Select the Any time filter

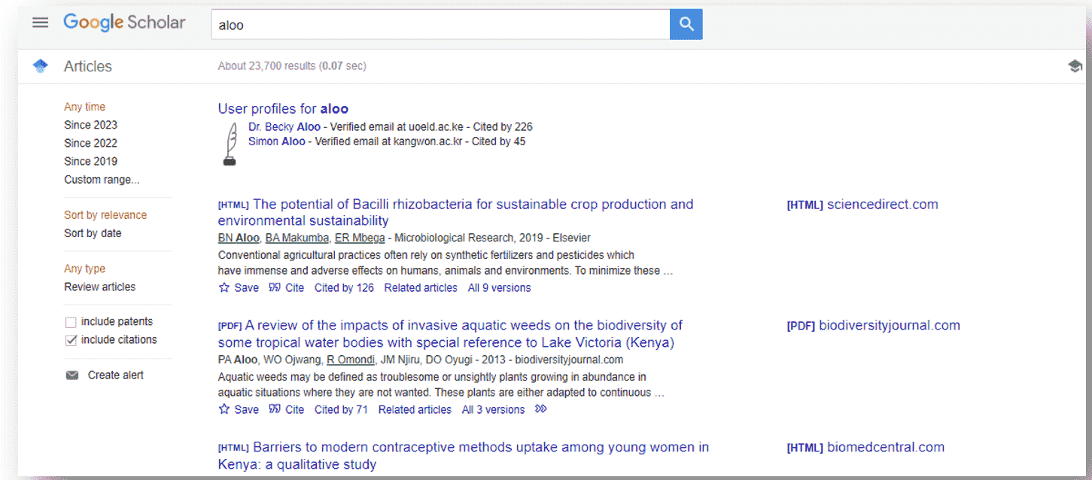[84, 107]
